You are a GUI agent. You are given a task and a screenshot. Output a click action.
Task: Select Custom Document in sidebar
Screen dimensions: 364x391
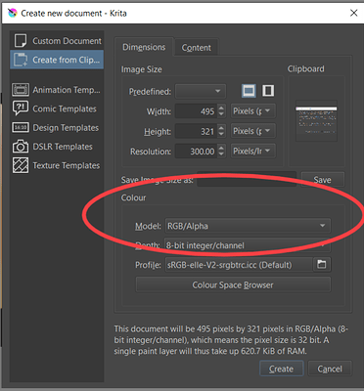(57, 41)
